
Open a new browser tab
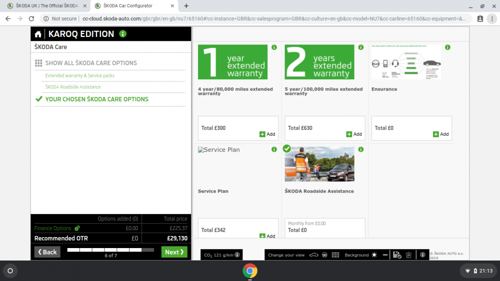coord(186,5)
